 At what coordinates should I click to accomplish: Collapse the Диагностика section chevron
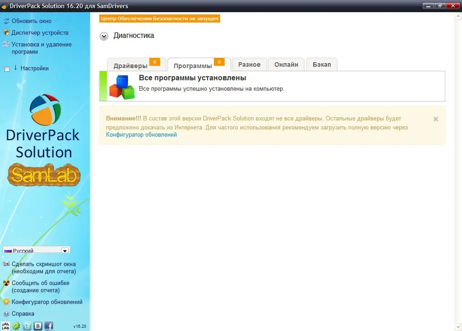click(x=104, y=36)
